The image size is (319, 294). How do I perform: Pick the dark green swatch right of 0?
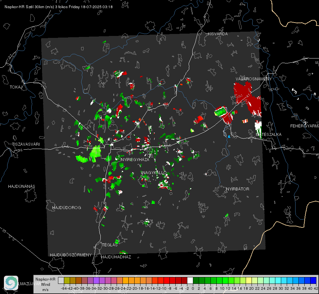coord(196,280)
